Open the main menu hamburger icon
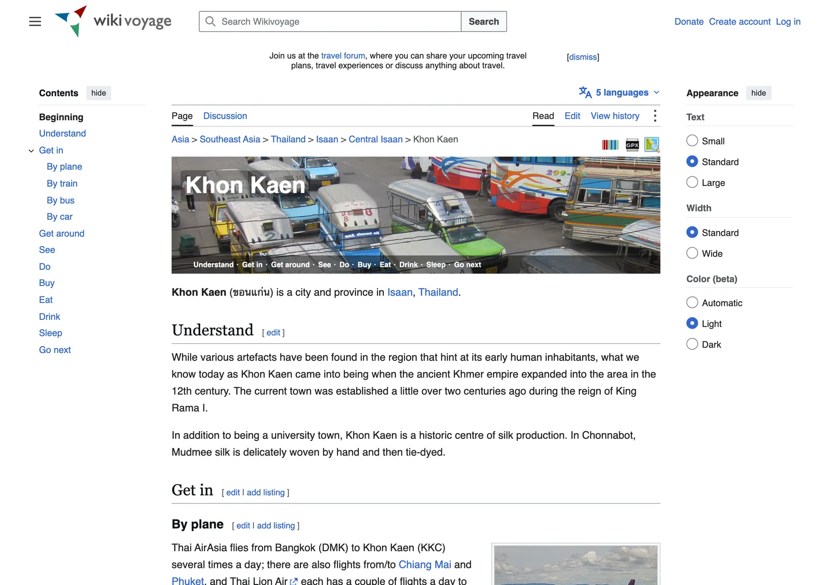This screenshot has width=832, height=585. [x=35, y=21]
